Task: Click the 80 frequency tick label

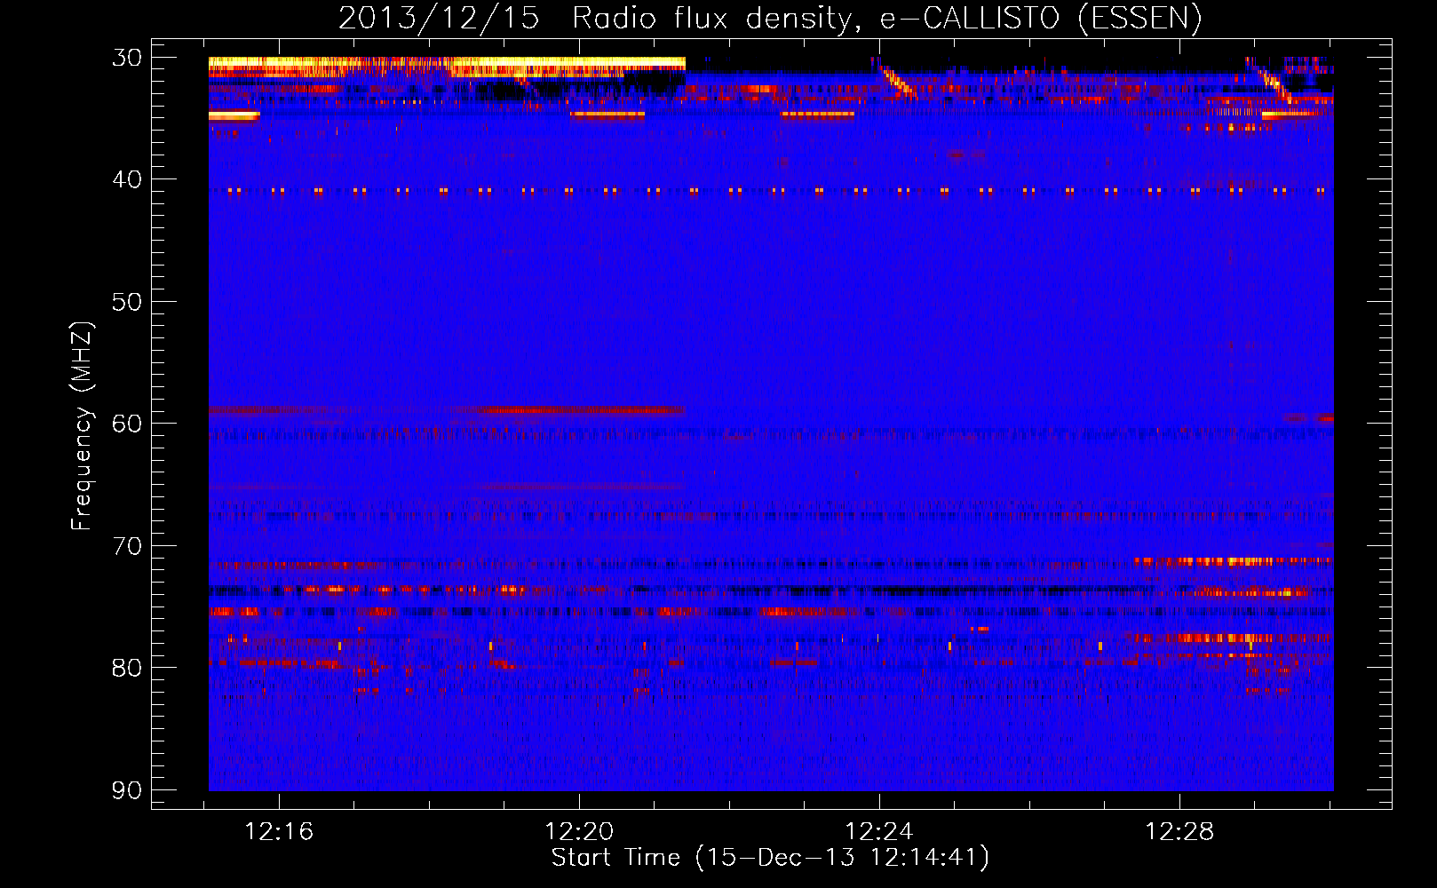Action: (x=128, y=667)
